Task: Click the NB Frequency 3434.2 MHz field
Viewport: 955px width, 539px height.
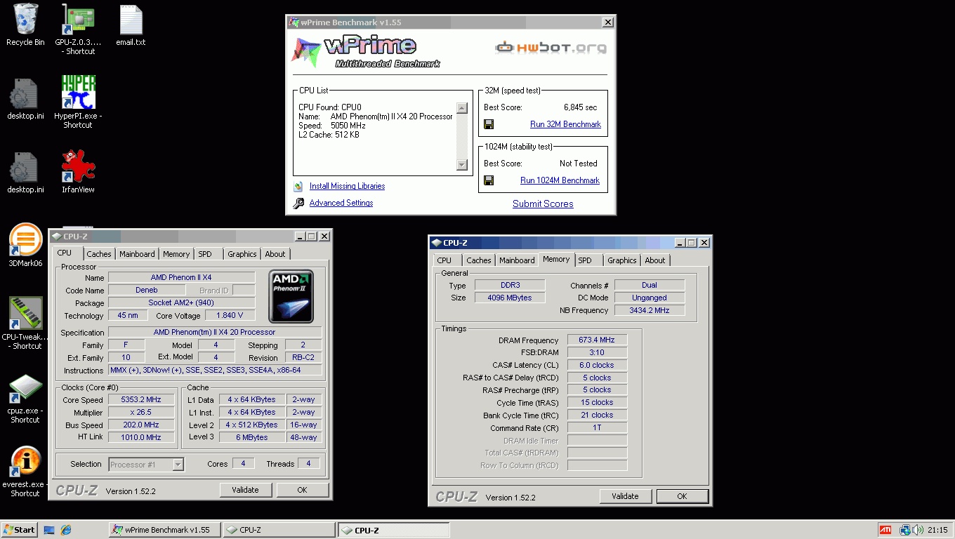Action: click(x=650, y=310)
